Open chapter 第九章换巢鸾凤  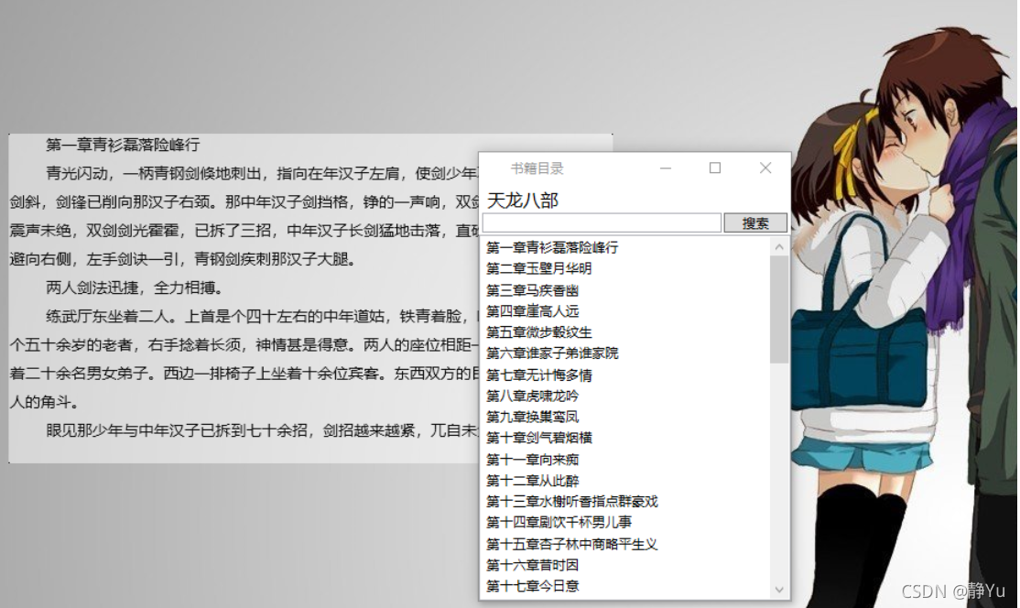coord(532,417)
